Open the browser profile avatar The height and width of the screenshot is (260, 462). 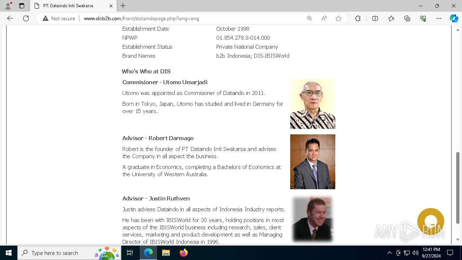click(x=8, y=6)
